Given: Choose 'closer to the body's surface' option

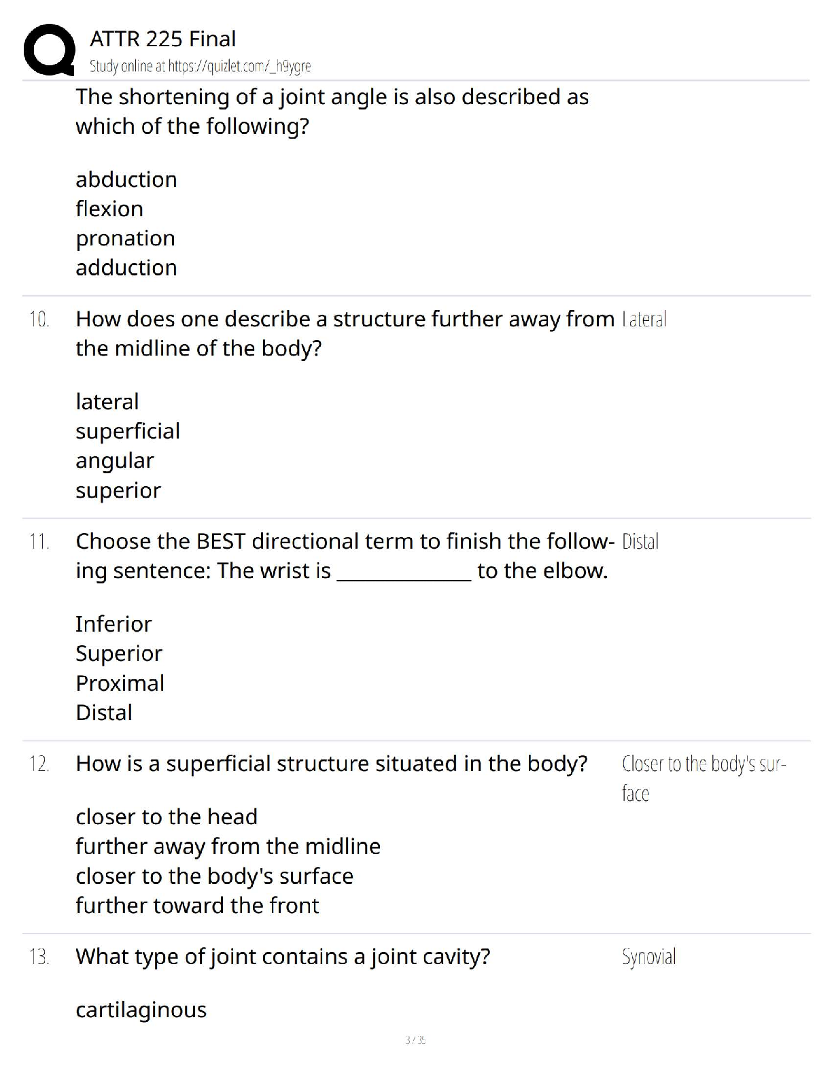Looking at the screenshot, I should (214, 876).
